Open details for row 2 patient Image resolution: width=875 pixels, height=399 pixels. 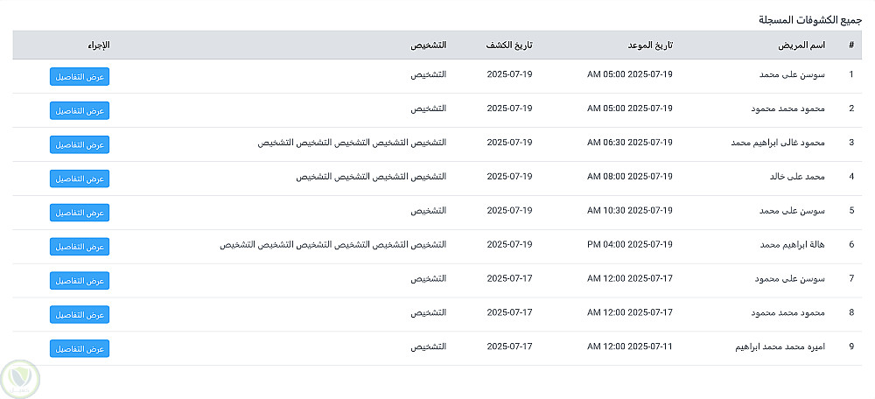tap(80, 110)
